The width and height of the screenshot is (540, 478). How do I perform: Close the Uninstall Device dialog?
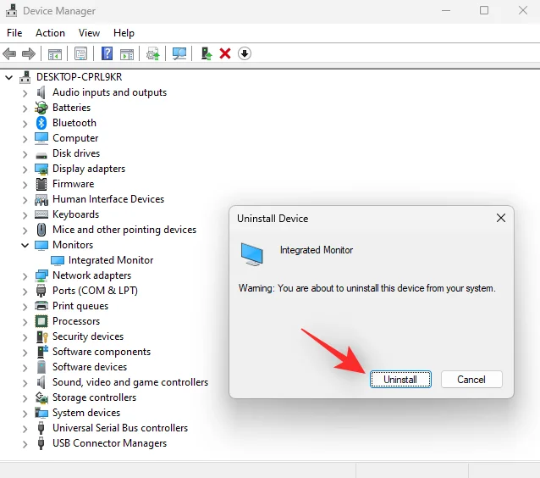(x=501, y=218)
